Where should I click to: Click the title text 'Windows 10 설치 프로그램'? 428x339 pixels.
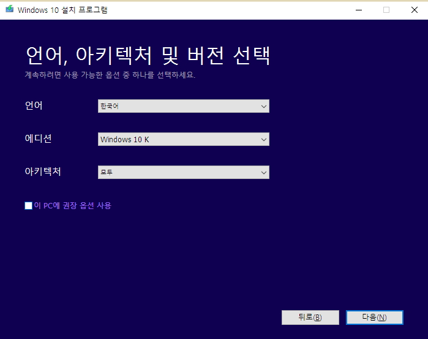pyautogui.click(x=62, y=10)
